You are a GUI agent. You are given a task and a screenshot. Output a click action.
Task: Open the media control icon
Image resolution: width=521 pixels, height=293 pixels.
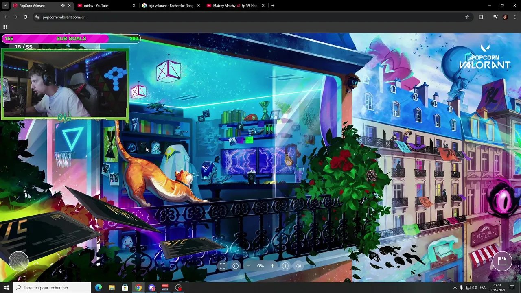coord(495,17)
